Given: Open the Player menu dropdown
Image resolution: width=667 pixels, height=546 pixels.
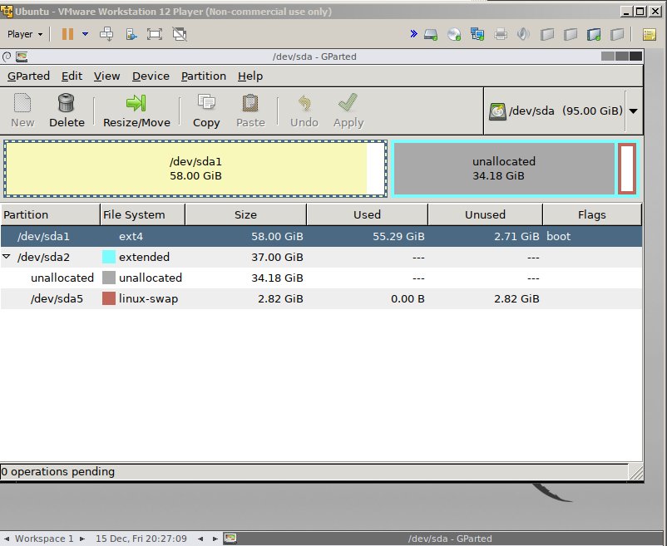Looking at the screenshot, I should click(25, 34).
